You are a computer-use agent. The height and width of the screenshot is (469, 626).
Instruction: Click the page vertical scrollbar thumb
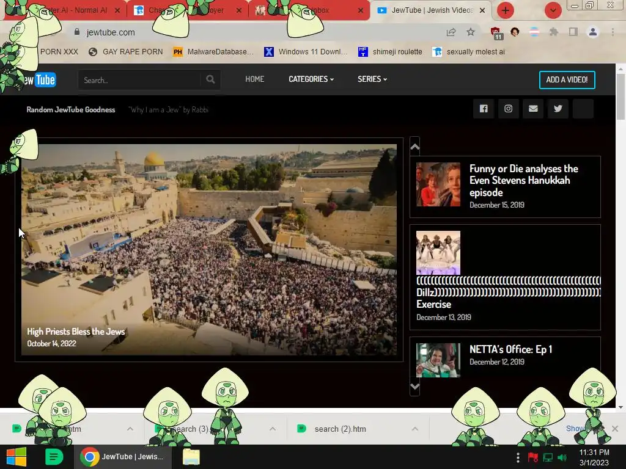620,96
